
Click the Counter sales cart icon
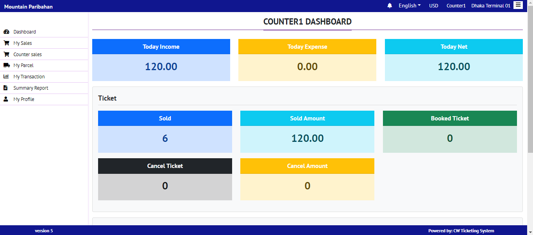6,55
